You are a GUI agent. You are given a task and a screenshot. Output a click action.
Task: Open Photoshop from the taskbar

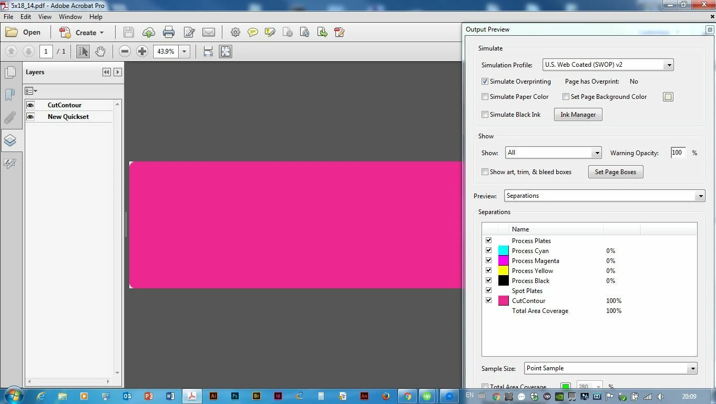[x=235, y=396]
